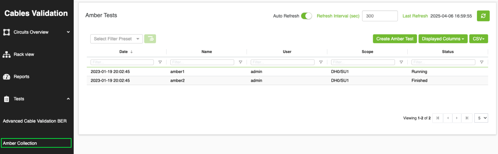Open the Displayed Columns dropdown
The height and width of the screenshot is (154, 498).
(443, 39)
